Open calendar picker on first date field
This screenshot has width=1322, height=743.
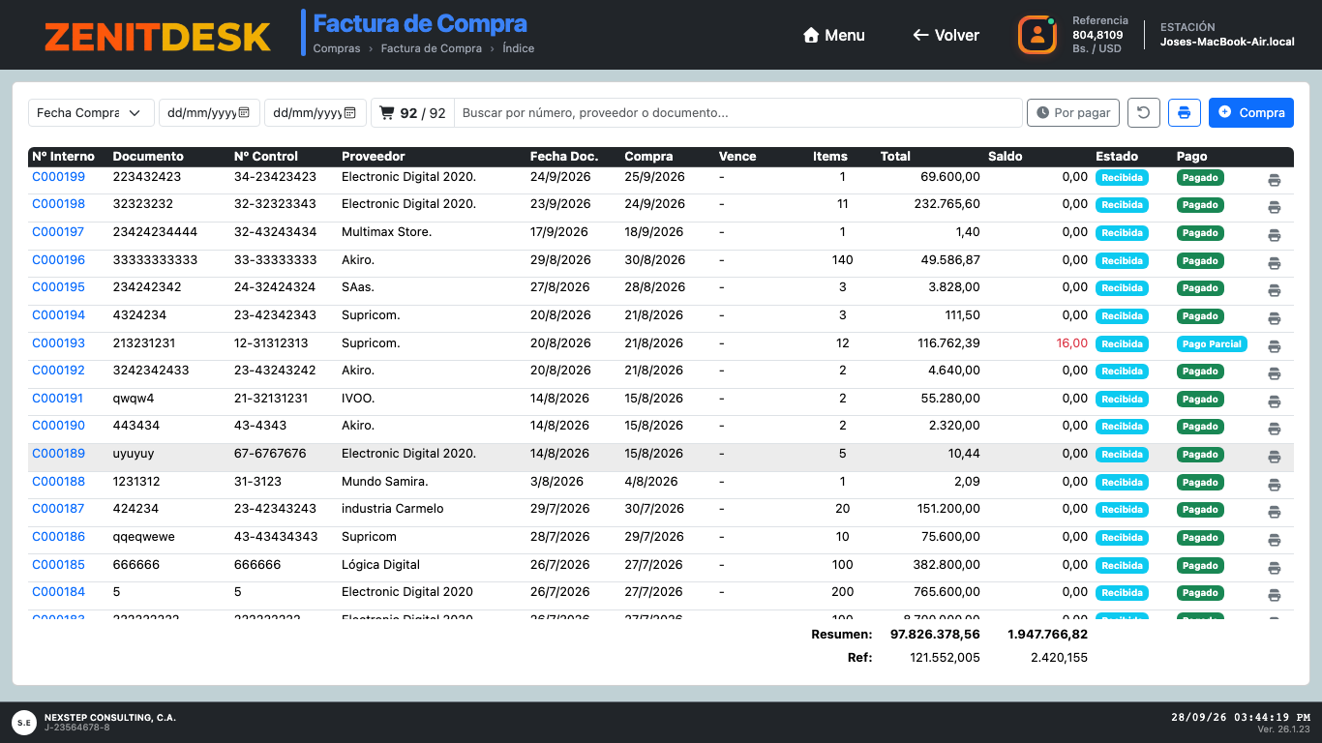(x=244, y=113)
